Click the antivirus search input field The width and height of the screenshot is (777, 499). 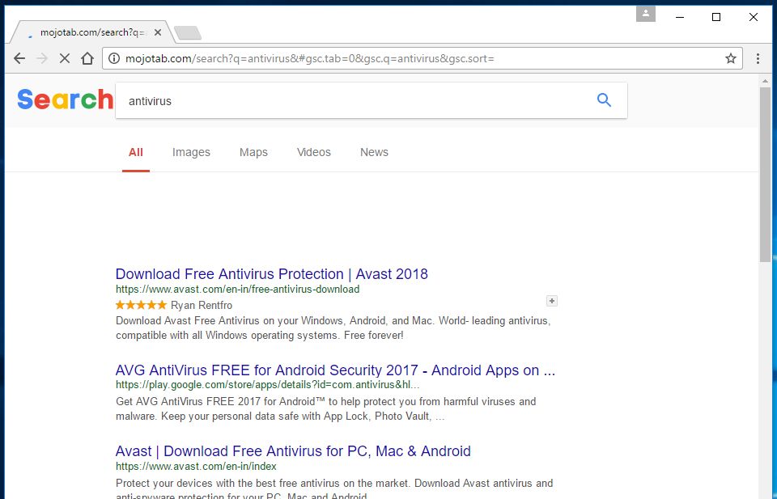tap(356, 101)
